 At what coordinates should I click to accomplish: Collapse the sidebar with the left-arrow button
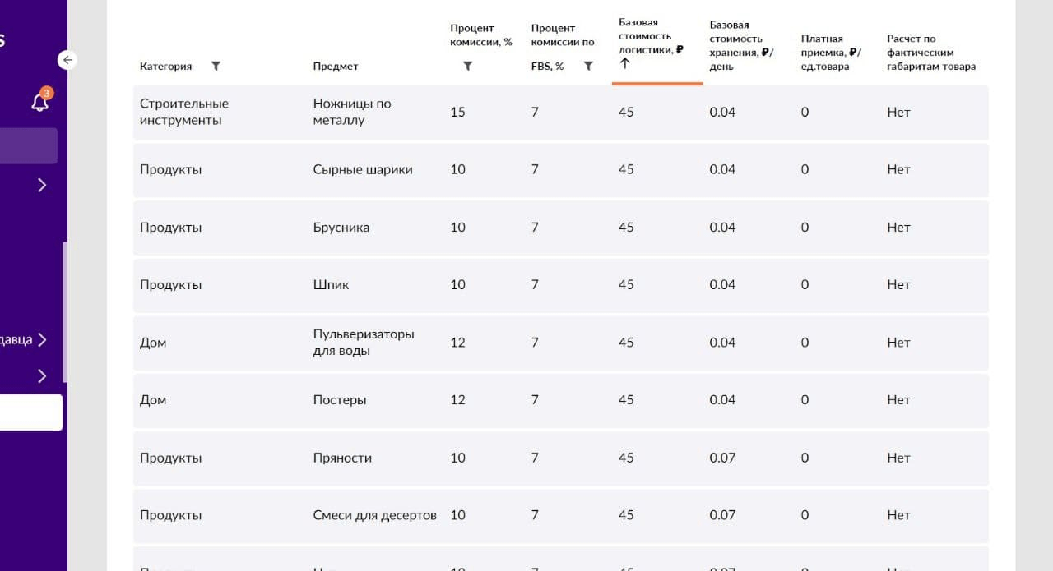point(67,60)
